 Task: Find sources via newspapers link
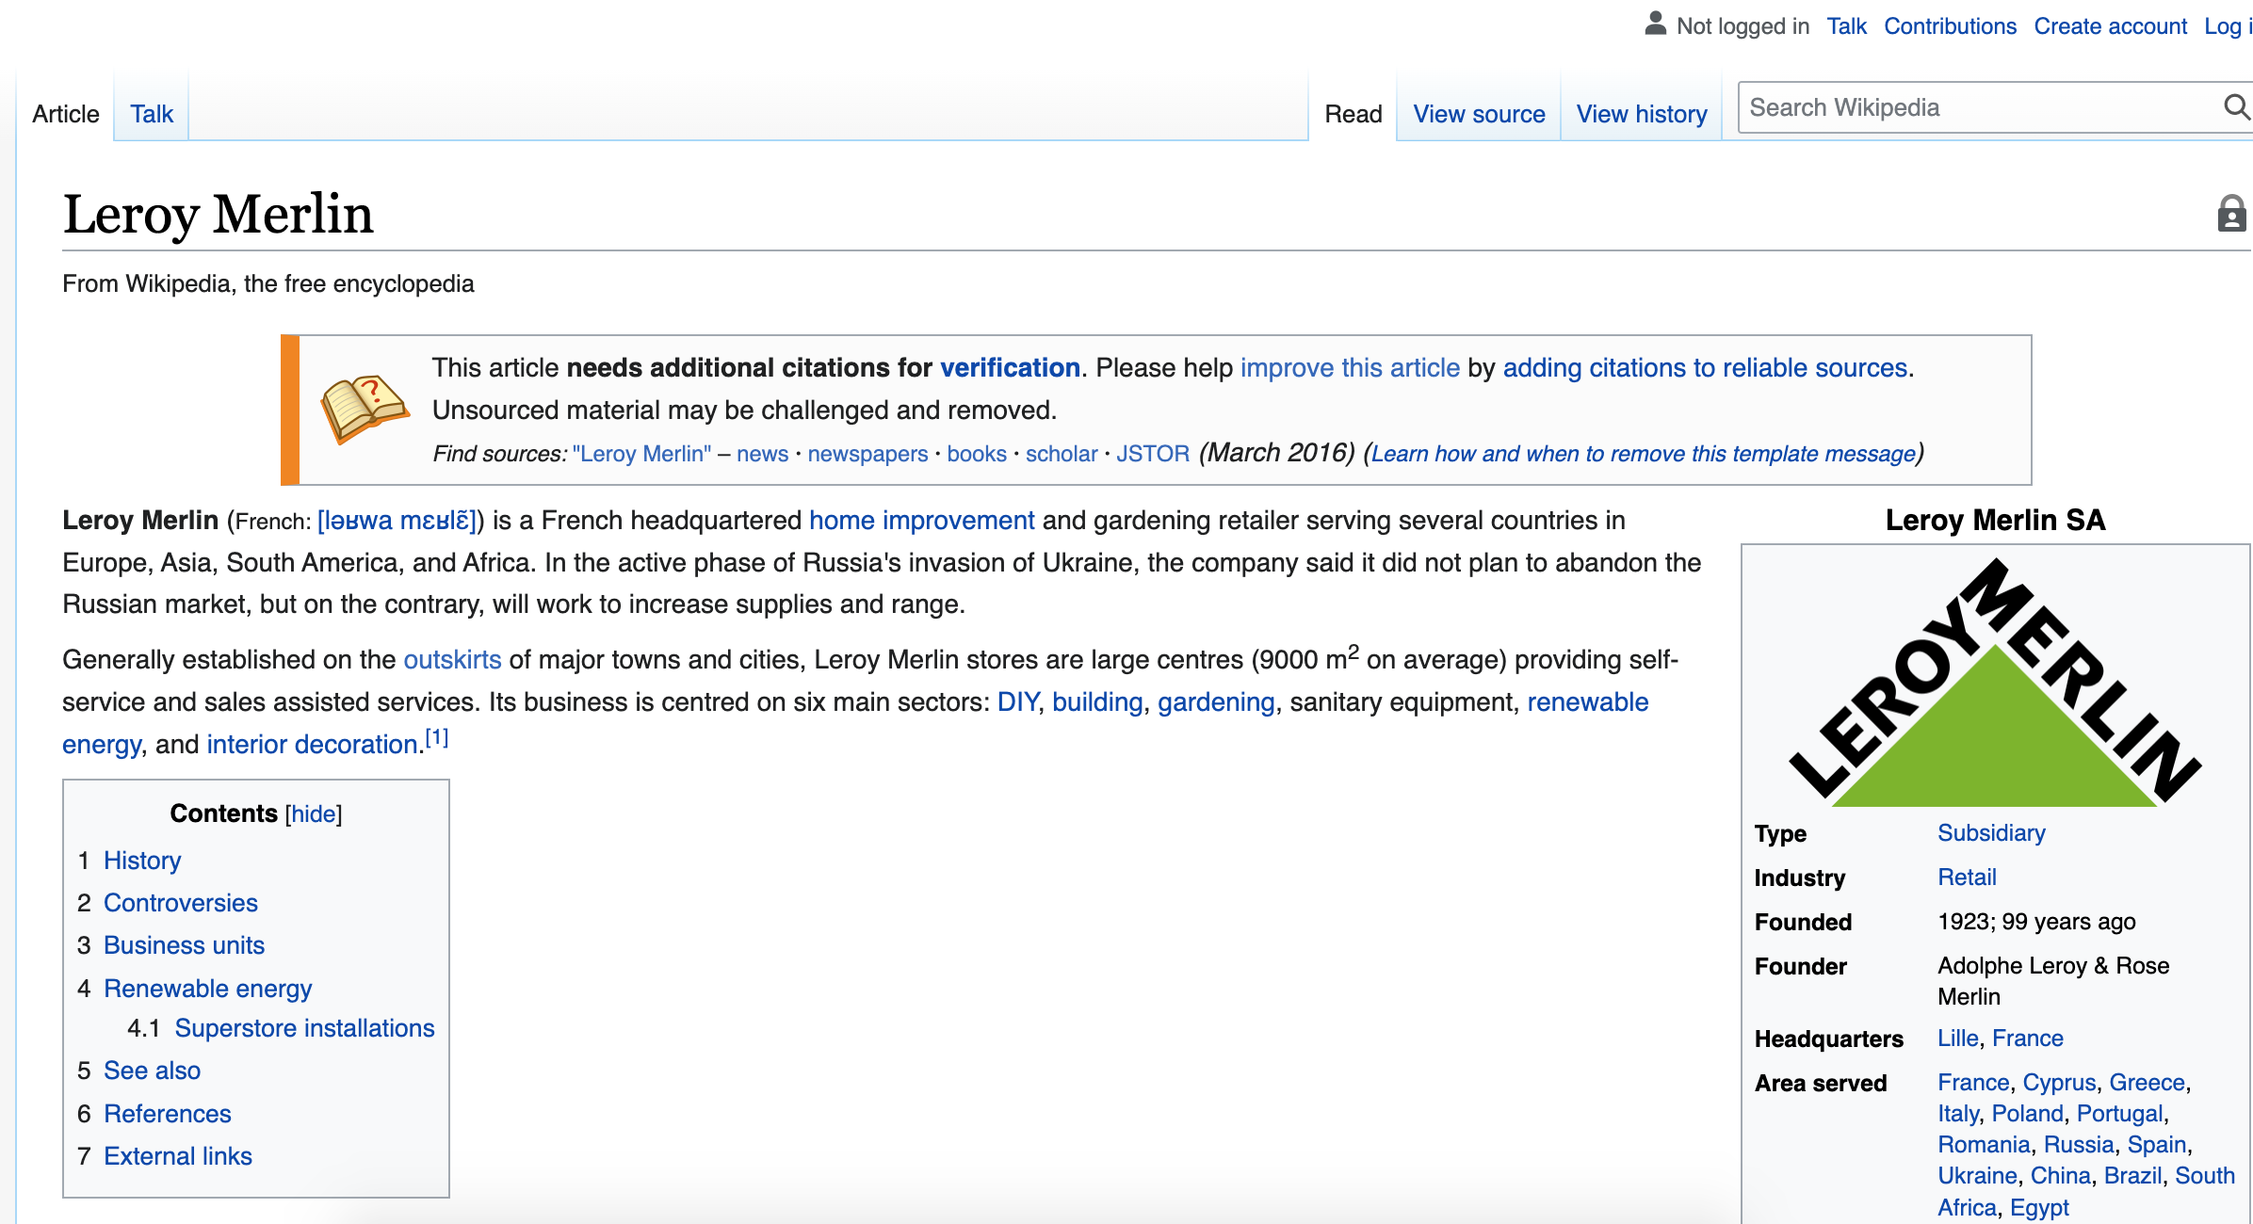click(x=867, y=454)
